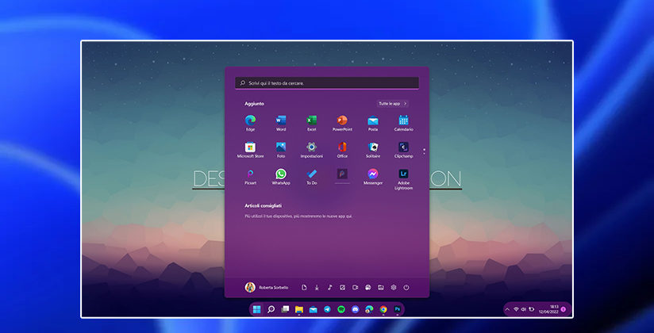Open WhatsApp in the Start menu

click(281, 174)
